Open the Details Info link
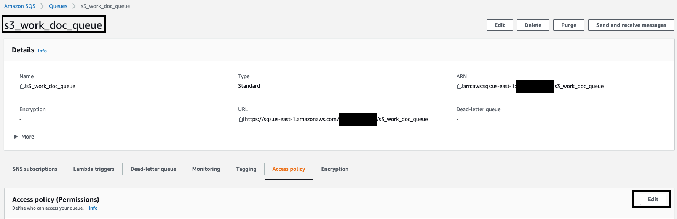The height and width of the screenshot is (219, 677). [42, 50]
